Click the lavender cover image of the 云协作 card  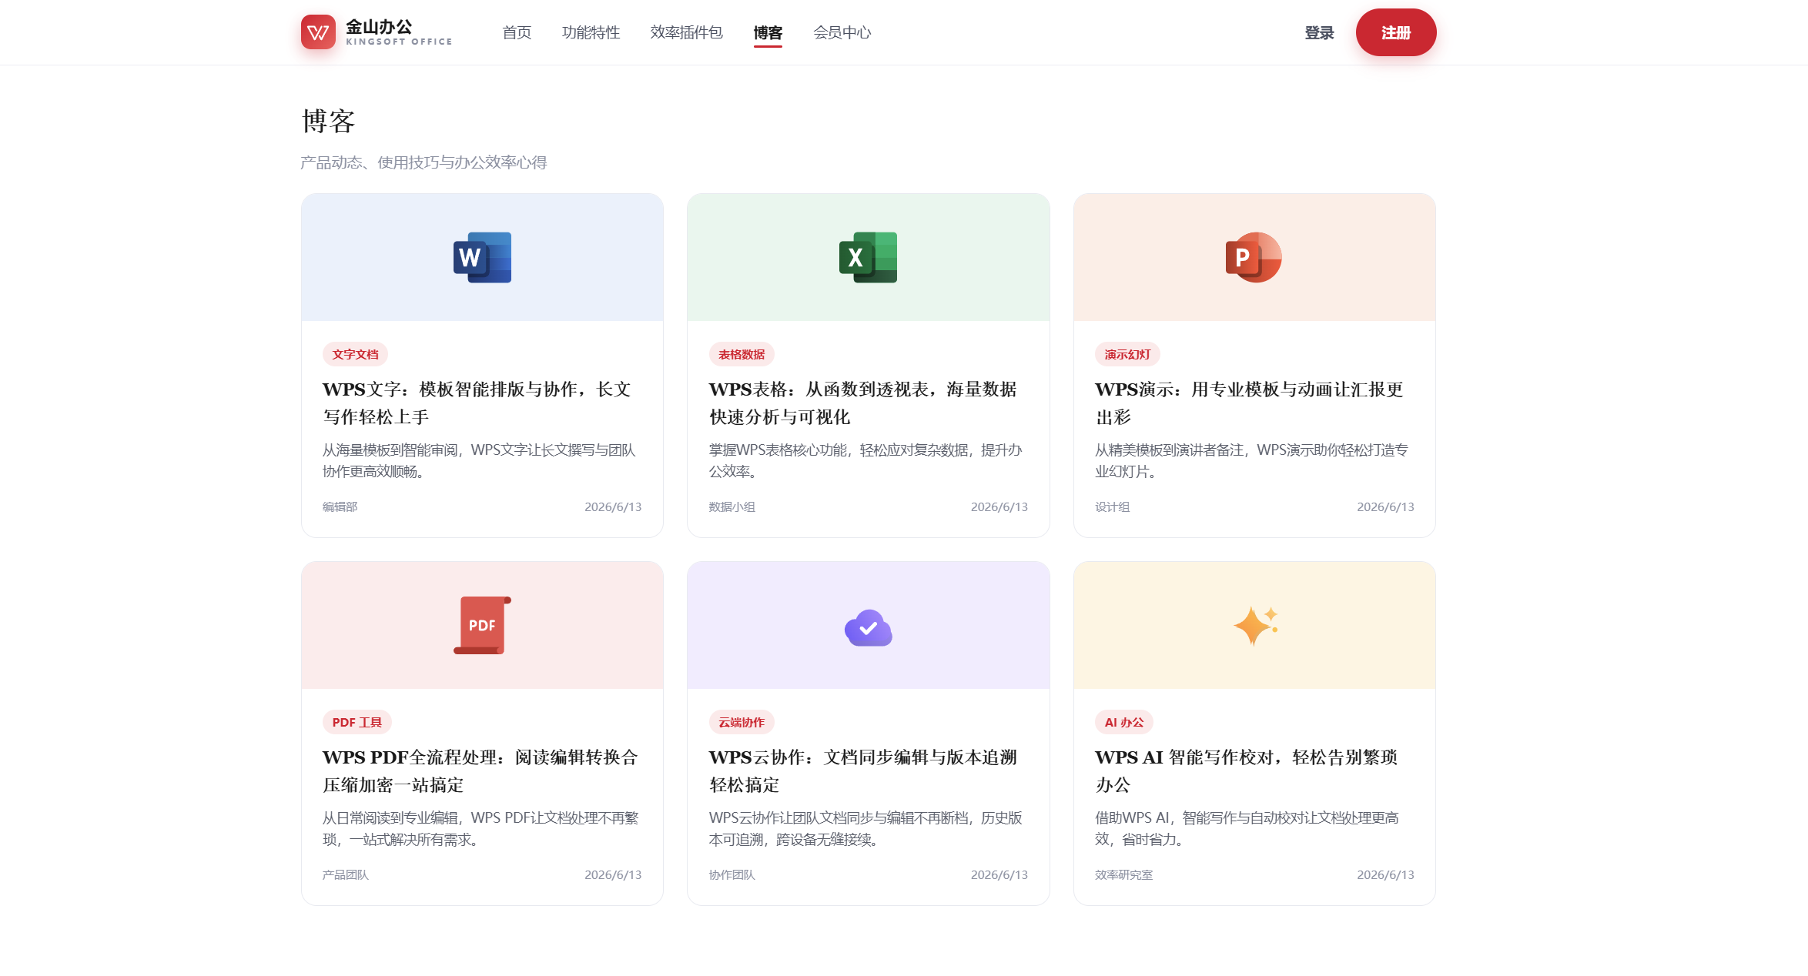(868, 625)
